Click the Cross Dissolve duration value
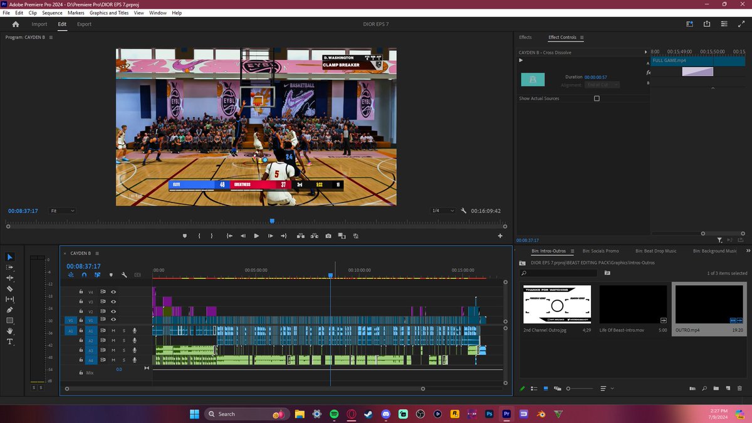This screenshot has width=752, height=423. [x=595, y=77]
